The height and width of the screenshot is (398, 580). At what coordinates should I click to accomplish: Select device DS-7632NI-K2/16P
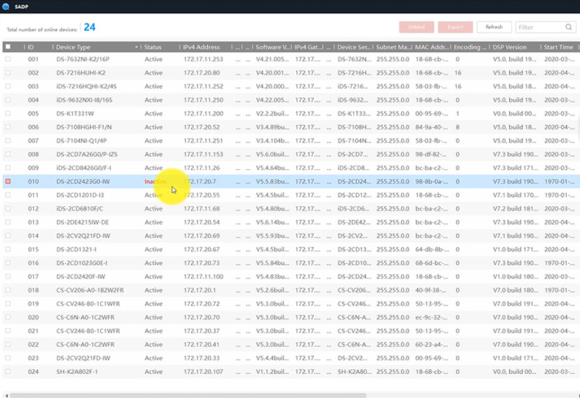(x=83, y=59)
